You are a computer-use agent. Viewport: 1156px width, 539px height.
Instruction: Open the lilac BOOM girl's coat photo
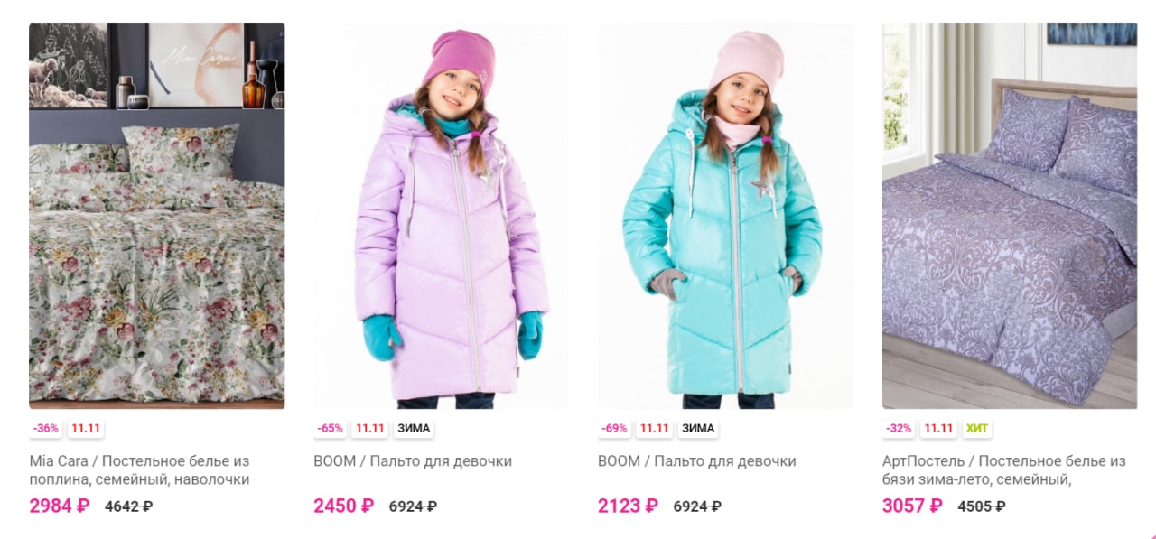click(x=441, y=216)
